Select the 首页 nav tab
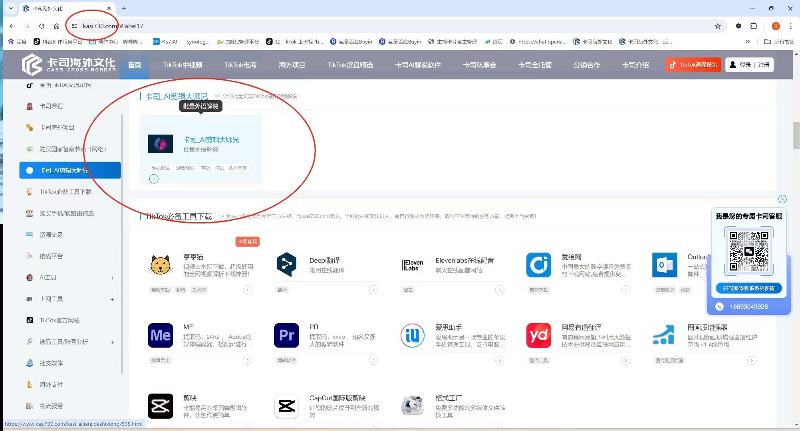 tap(134, 65)
